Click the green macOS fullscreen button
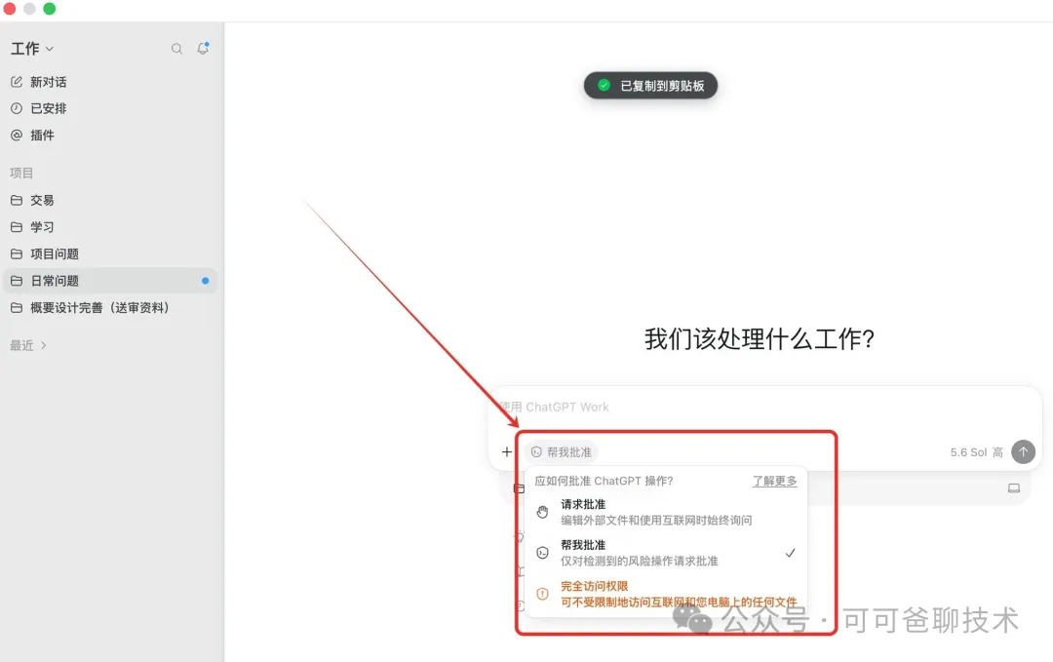 coord(49,9)
